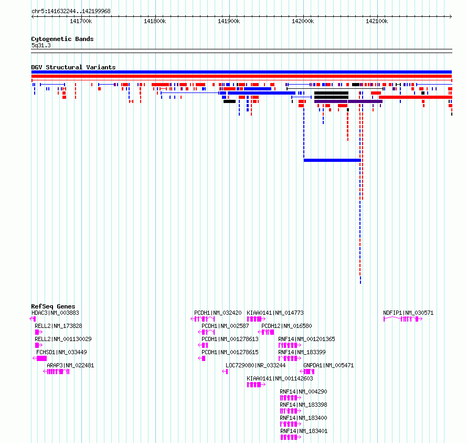Select the NDFIP1|NM_030571 gene label

click(408, 313)
